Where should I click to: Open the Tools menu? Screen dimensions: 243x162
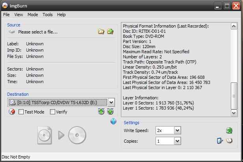tap(48, 15)
